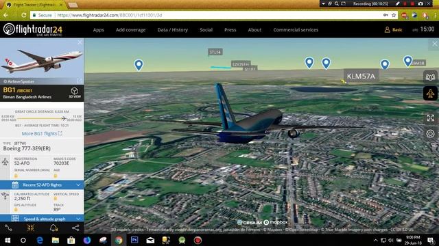The width and height of the screenshot is (439, 246).
Task: Close the aircraft info panel
Action: (x=80, y=42)
